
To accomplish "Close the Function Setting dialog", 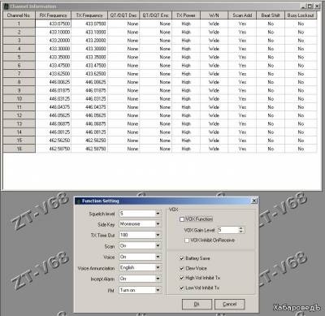I will (254, 201).
